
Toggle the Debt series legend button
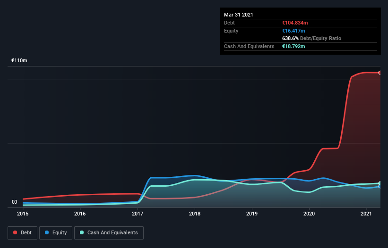[22, 233]
